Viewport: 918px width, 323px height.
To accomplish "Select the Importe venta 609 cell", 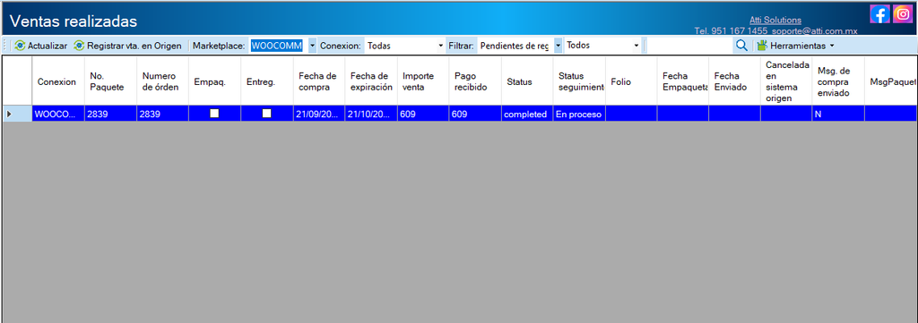I will coord(423,114).
